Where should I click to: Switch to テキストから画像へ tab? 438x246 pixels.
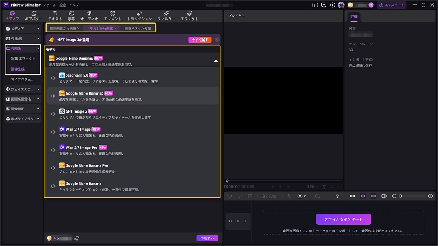(x=101, y=28)
